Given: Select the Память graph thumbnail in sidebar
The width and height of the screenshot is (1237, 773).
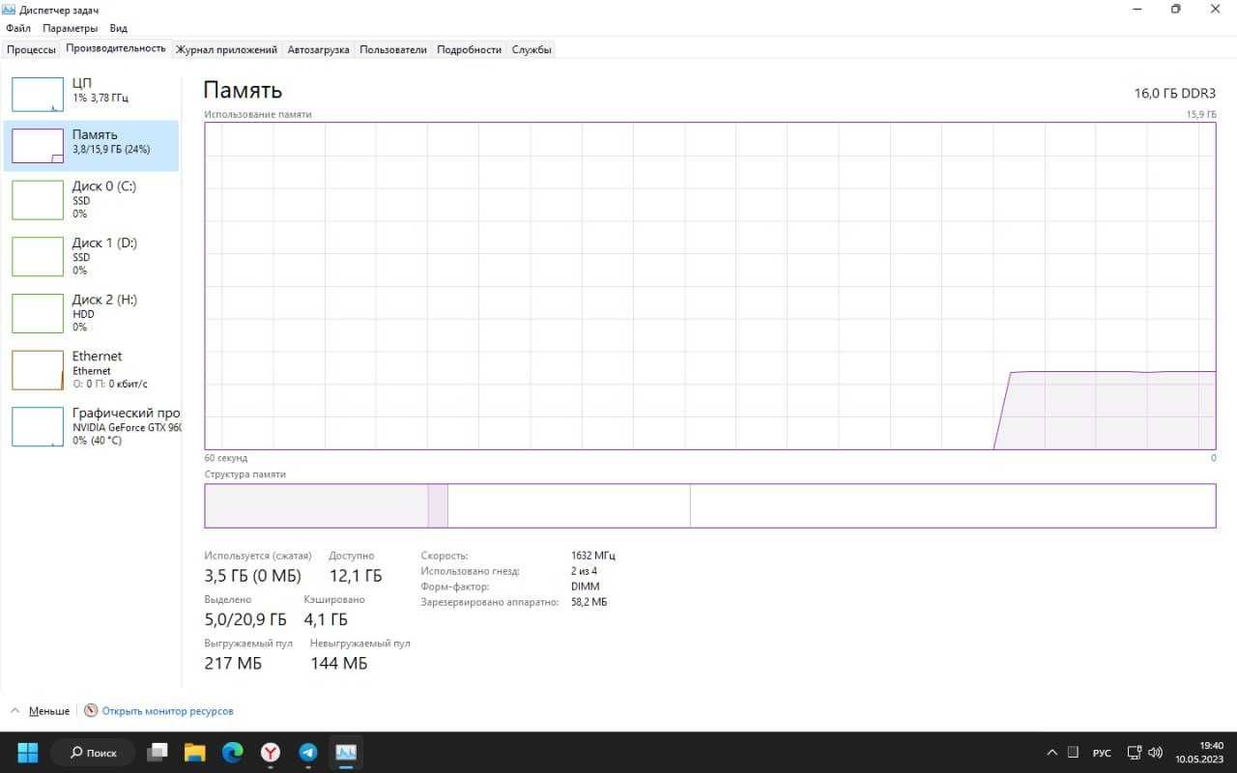Looking at the screenshot, I should (x=37, y=146).
